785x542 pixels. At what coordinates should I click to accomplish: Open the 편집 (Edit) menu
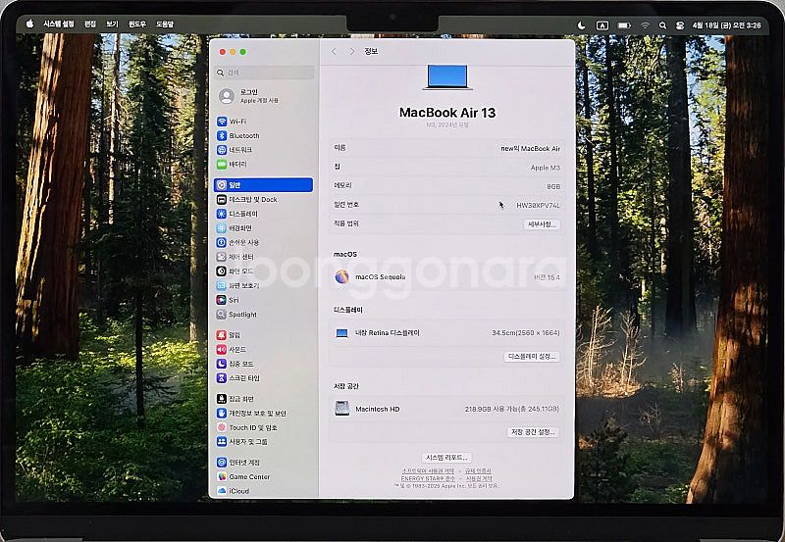[90, 24]
